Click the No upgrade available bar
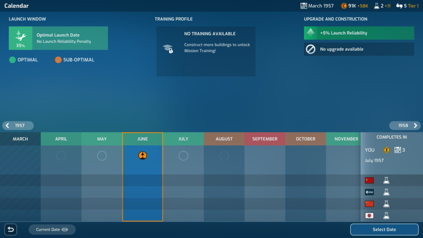423x238 pixels. [359, 49]
